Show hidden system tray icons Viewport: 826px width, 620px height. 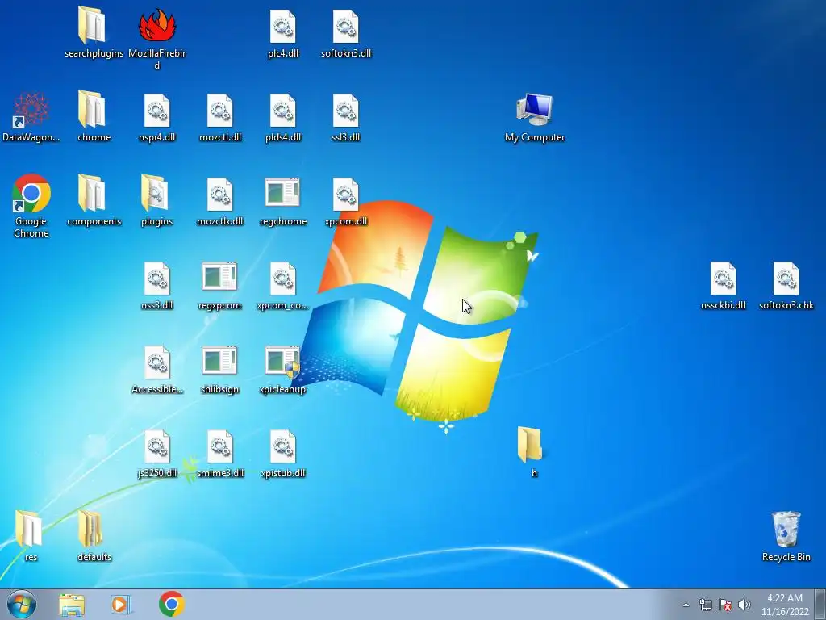[x=686, y=605]
